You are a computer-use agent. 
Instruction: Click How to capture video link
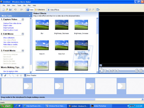pyautogui.click(x=11, y=71)
